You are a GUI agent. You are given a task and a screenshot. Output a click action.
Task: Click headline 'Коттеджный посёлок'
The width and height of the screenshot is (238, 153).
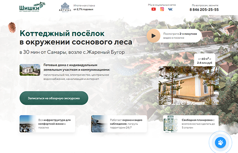tap(62, 33)
